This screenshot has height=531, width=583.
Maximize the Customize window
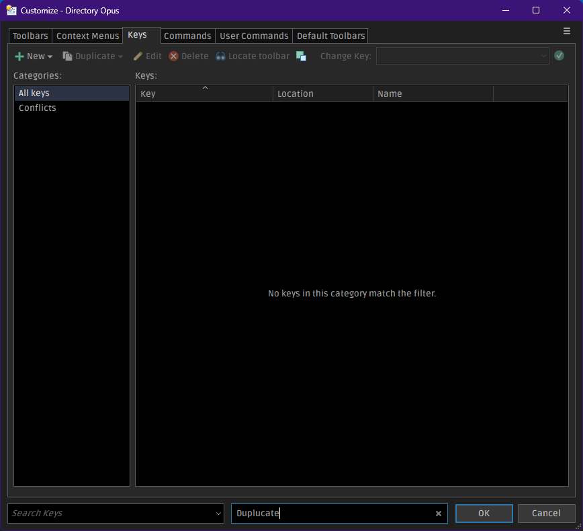click(x=536, y=11)
